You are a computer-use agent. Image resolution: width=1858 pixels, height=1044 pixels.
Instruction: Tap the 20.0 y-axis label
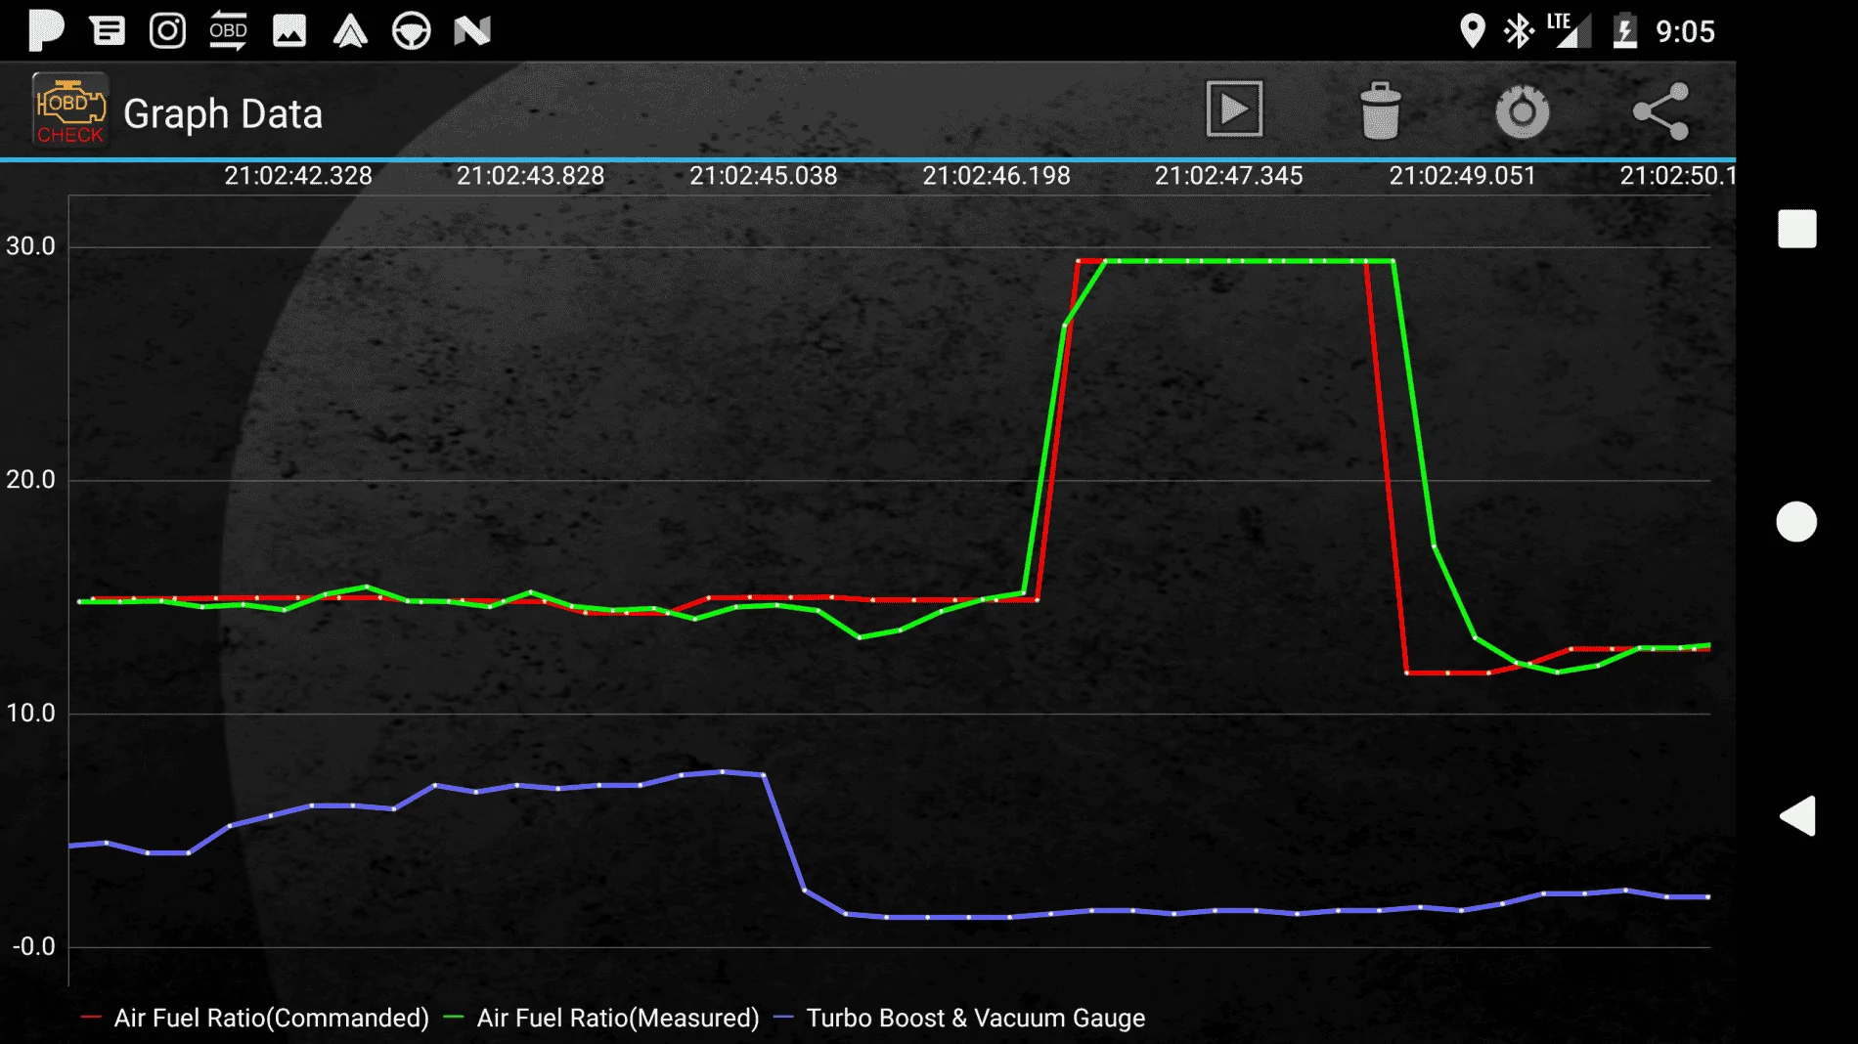point(30,480)
